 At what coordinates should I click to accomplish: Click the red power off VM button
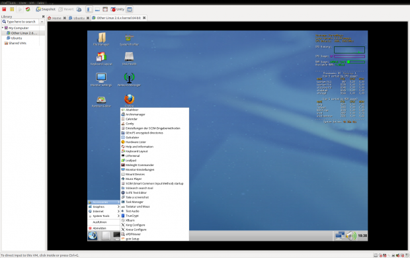[x=4, y=9]
